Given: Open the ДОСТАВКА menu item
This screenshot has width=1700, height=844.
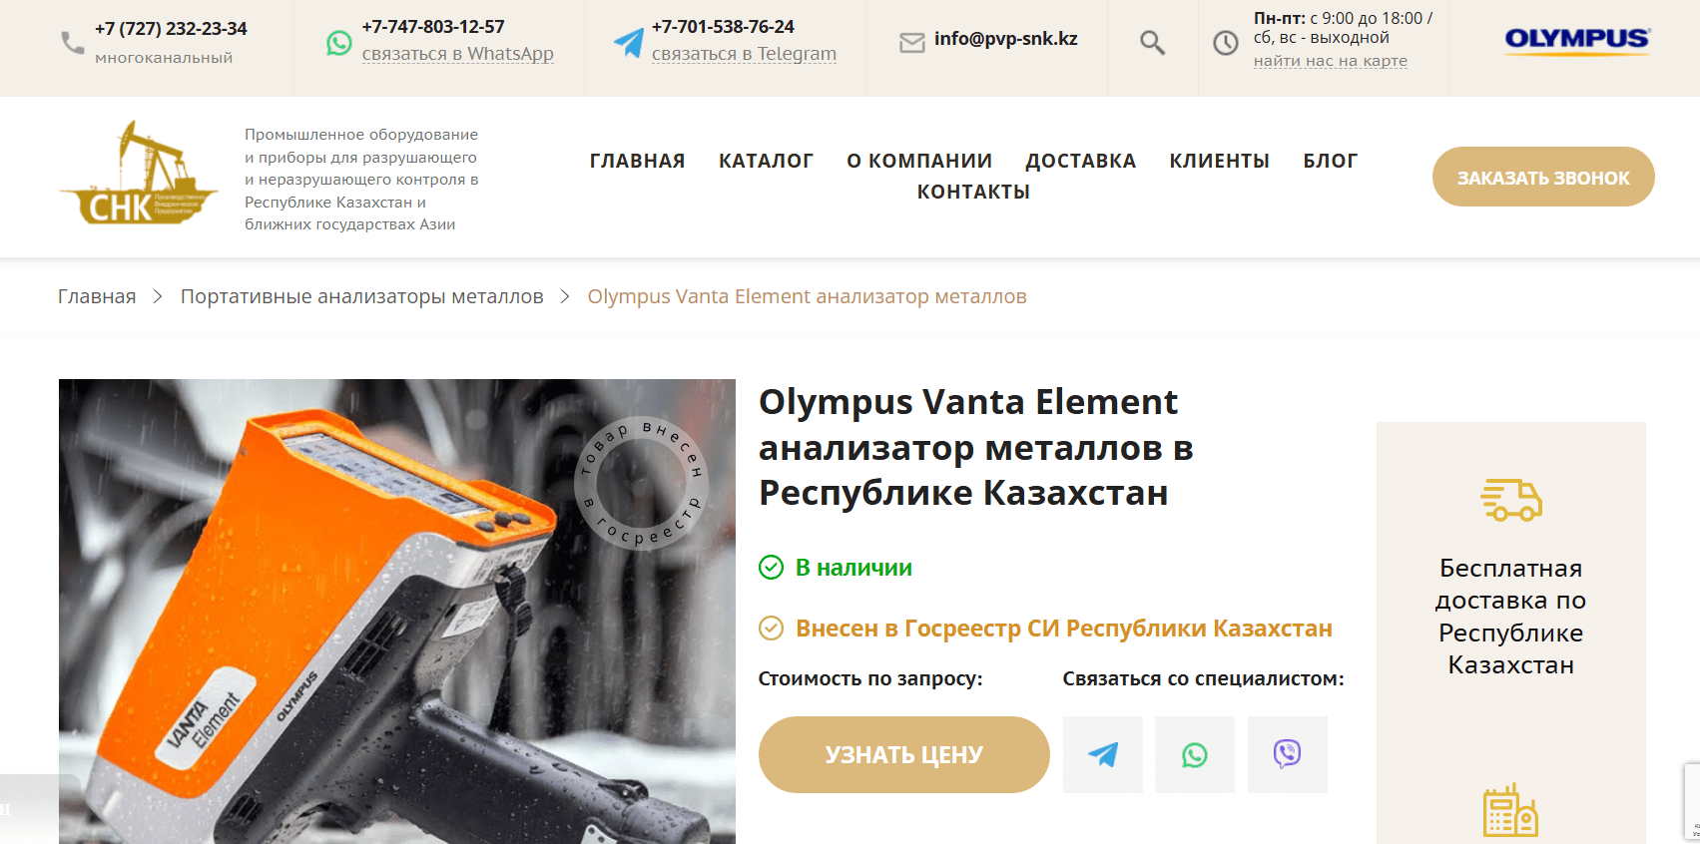Looking at the screenshot, I should (x=1080, y=161).
